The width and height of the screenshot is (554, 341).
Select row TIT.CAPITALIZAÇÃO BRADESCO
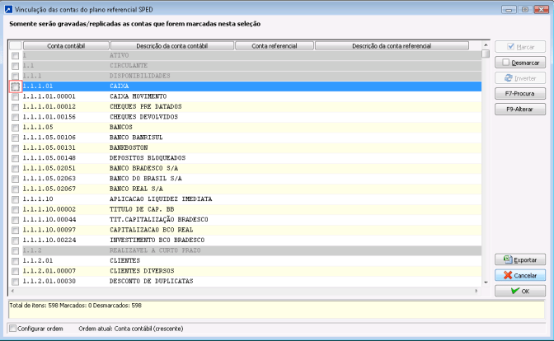(252, 220)
